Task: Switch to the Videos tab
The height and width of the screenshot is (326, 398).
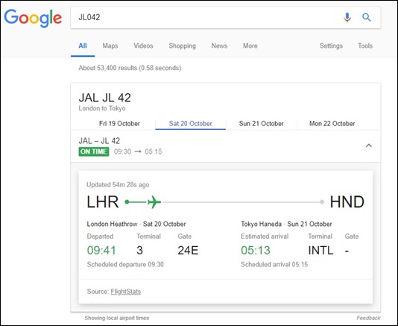Action: click(x=143, y=46)
